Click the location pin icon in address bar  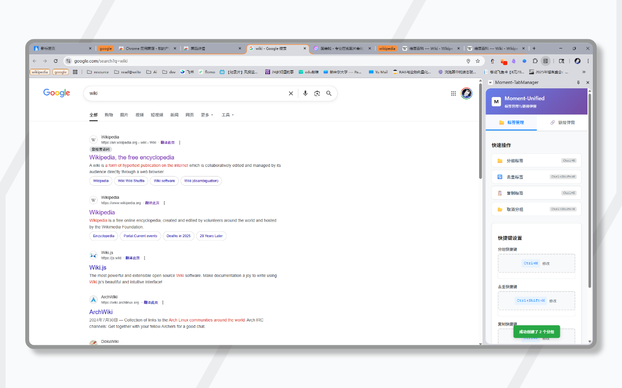[468, 61]
